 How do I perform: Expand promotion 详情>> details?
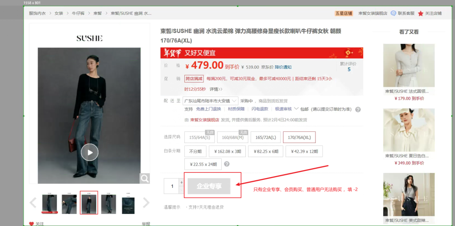(x=216, y=89)
